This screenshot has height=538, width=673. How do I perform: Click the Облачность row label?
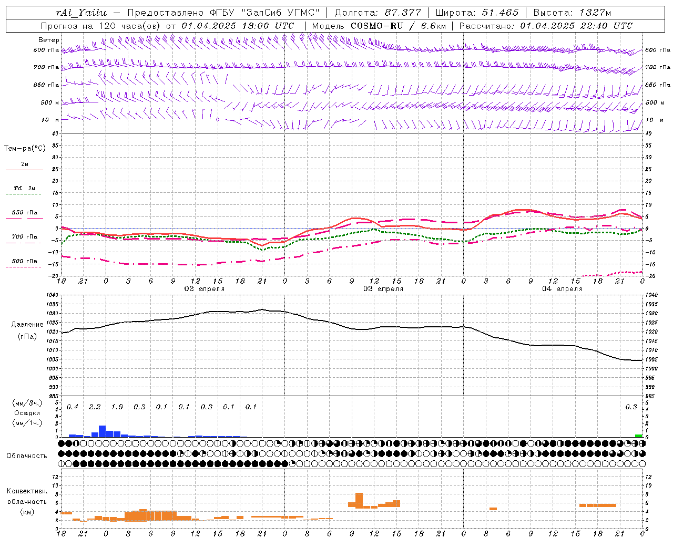point(27,456)
